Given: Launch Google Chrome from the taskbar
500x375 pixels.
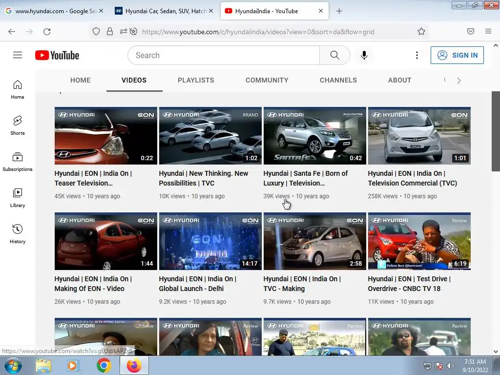Looking at the screenshot, I should tap(104, 366).
